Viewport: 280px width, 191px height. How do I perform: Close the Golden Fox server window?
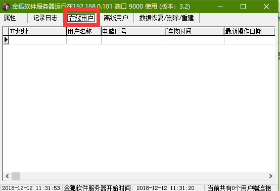(x=266, y=7)
